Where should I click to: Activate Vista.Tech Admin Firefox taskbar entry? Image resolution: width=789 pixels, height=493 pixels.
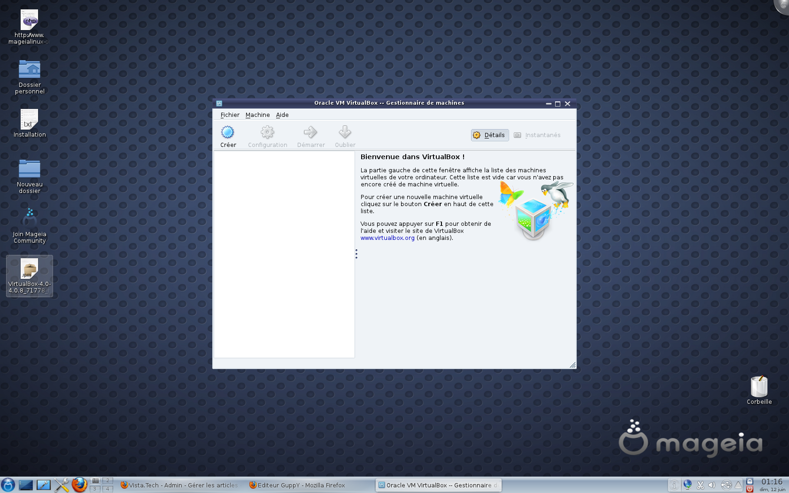click(x=180, y=485)
